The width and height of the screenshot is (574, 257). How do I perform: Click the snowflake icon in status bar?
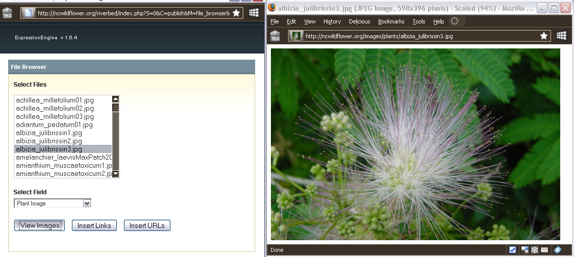[x=534, y=250]
